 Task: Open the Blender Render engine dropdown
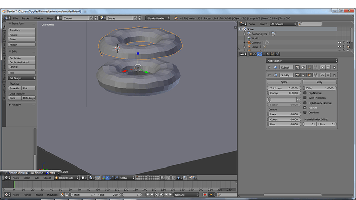158,18
